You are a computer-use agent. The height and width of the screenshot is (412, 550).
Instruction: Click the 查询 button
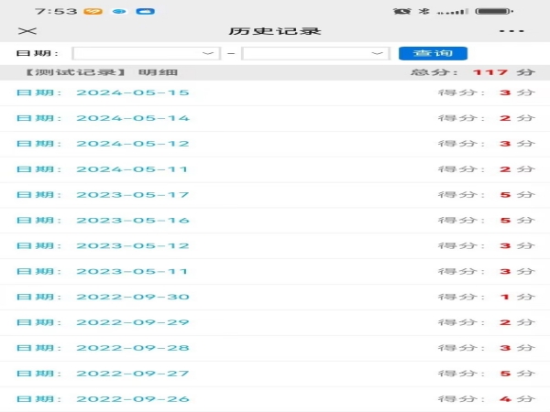point(433,53)
